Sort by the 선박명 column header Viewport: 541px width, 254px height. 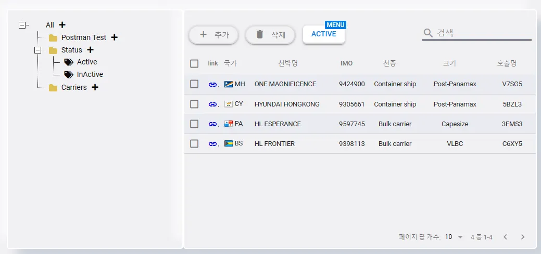click(288, 63)
